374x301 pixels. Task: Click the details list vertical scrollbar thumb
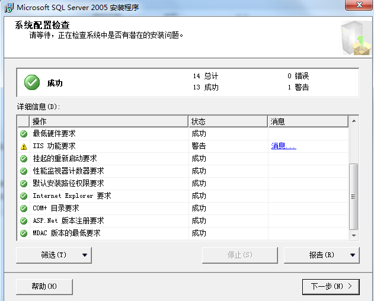pyautogui.click(x=353, y=197)
